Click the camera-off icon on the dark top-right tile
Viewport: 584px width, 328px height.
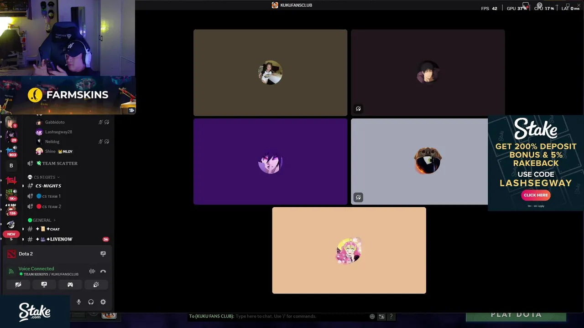click(358, 108)
